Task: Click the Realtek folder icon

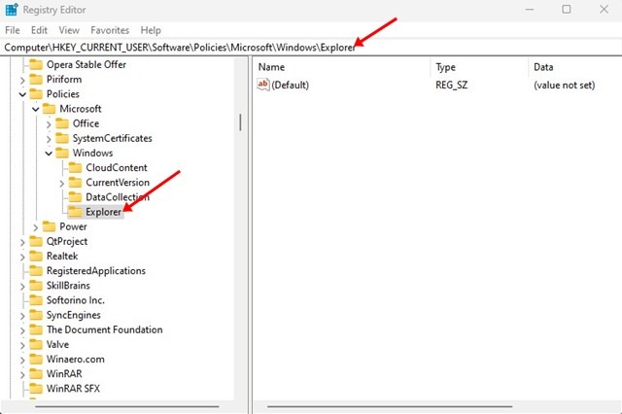Action: pyautogui.click(x=35, y=256)
